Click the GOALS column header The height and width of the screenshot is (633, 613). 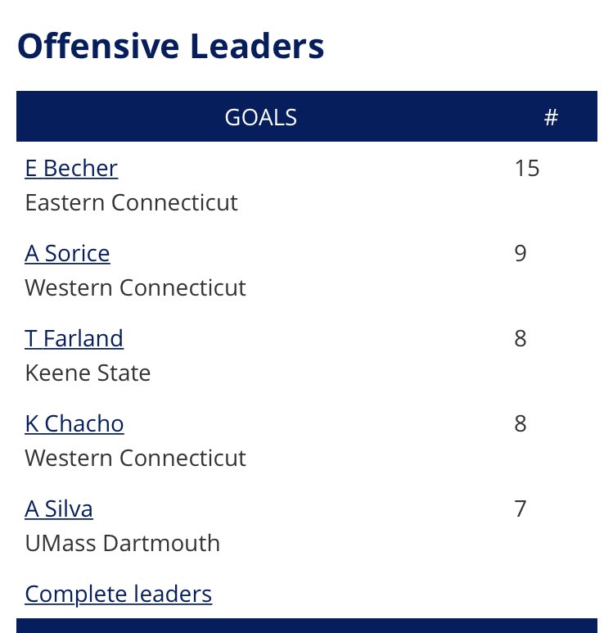click(x=261, y=117)
